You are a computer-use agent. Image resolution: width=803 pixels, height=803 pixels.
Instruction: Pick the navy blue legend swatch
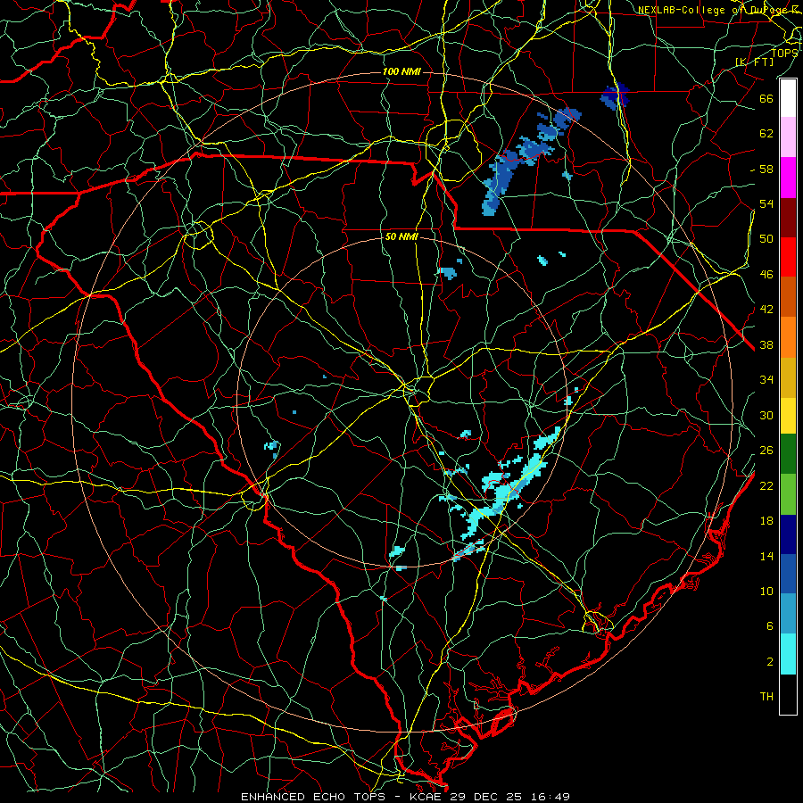[x=788, y=534]
